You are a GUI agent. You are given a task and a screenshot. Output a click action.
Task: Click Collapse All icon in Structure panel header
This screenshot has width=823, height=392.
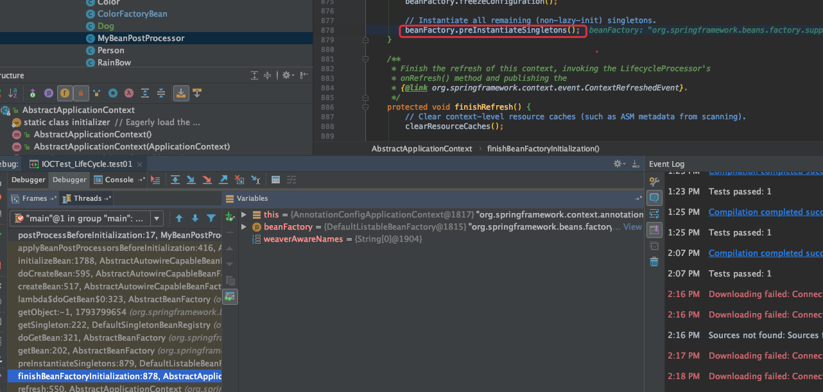[x=268, y=76]
